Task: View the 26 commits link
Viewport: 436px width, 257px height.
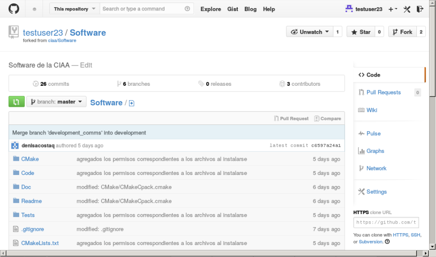Action: pos(51,84)
